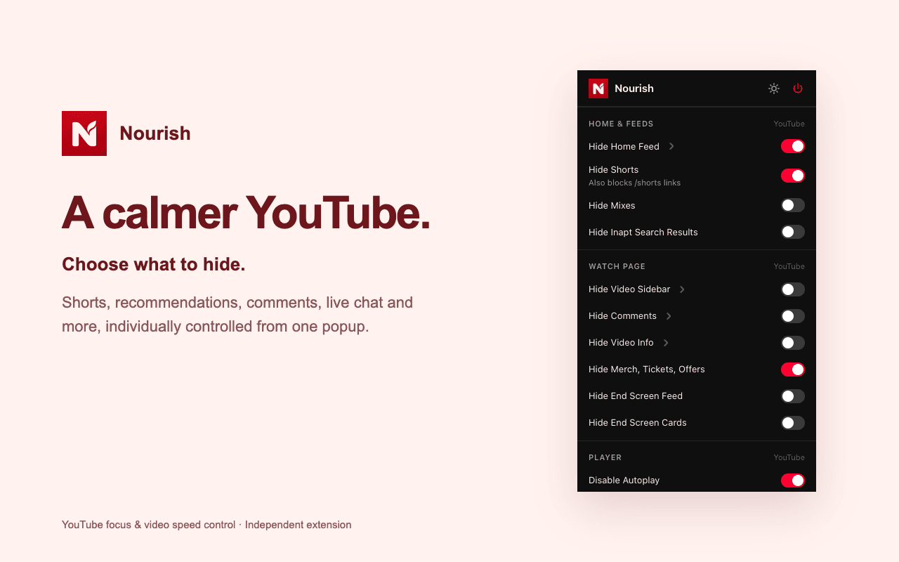Expand Hide Video Sidebar options chevron
Viewport: 899px width, 562px height.
click(683, 289)
